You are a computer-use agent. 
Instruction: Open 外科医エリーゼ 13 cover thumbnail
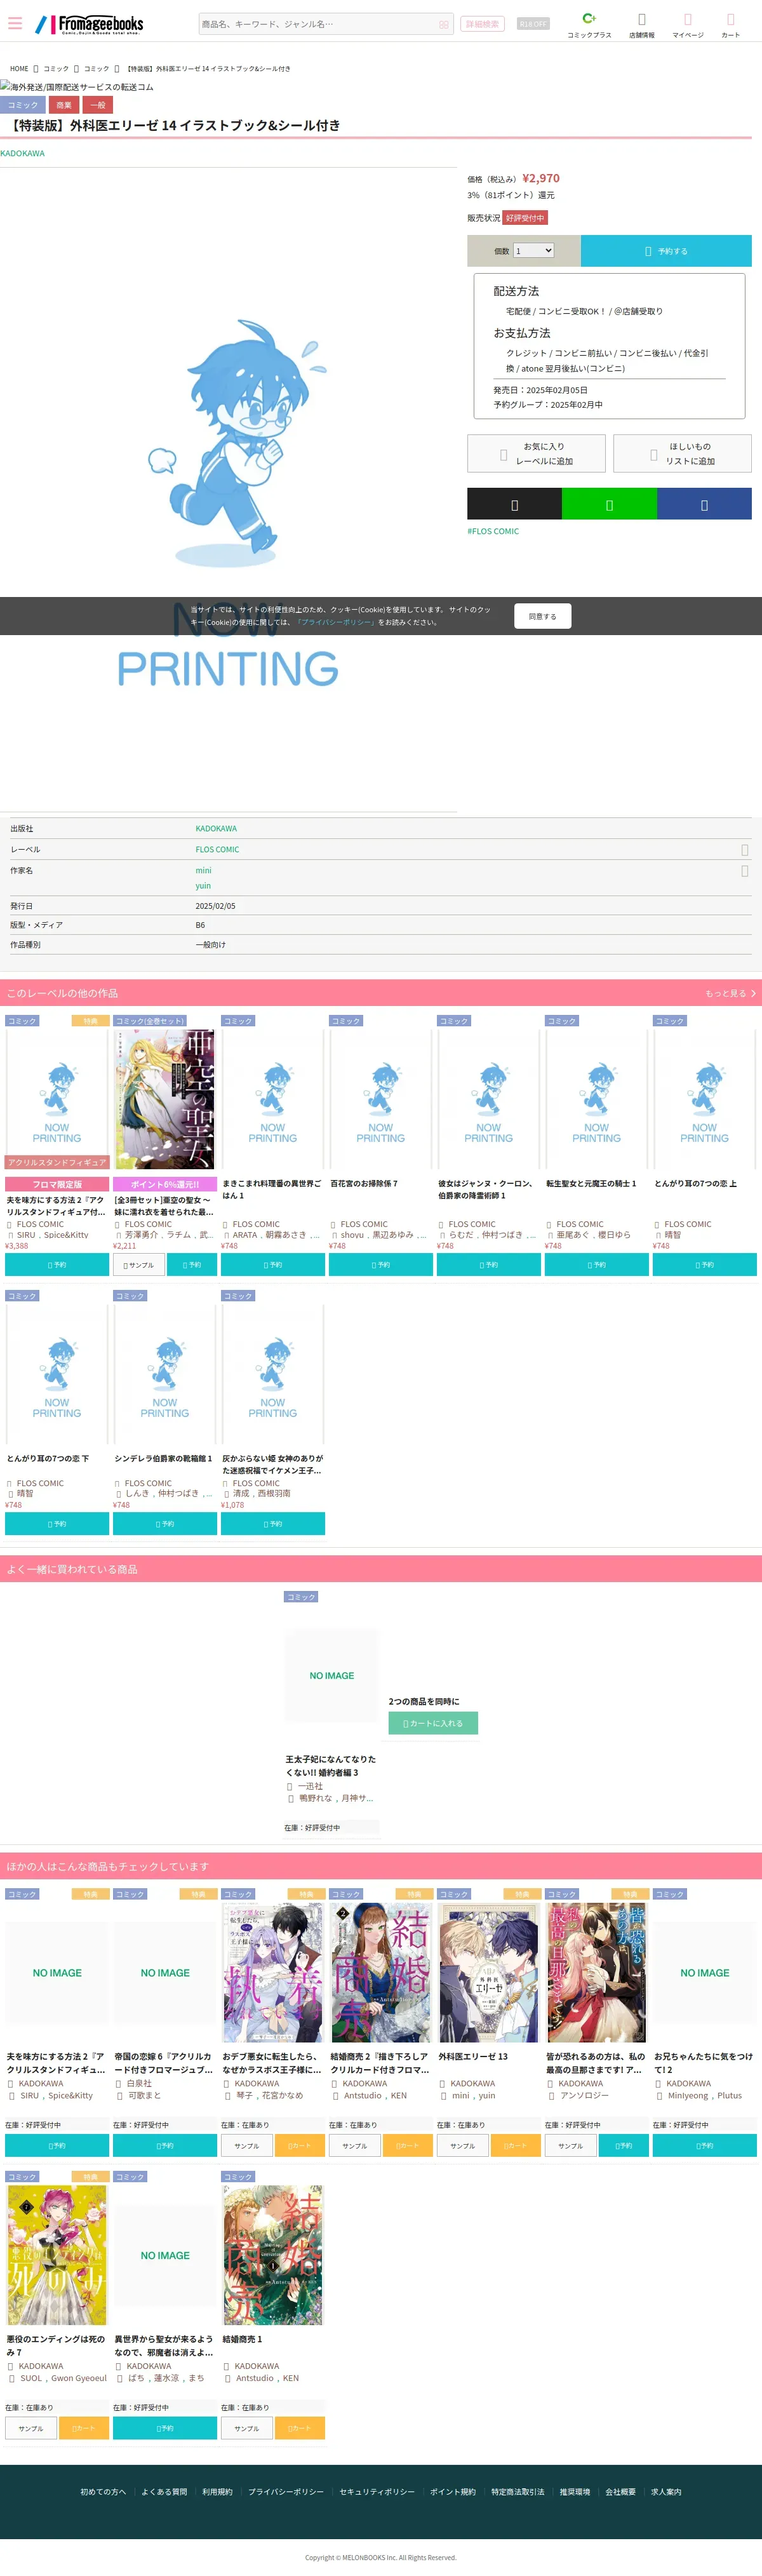(489, 1972)
